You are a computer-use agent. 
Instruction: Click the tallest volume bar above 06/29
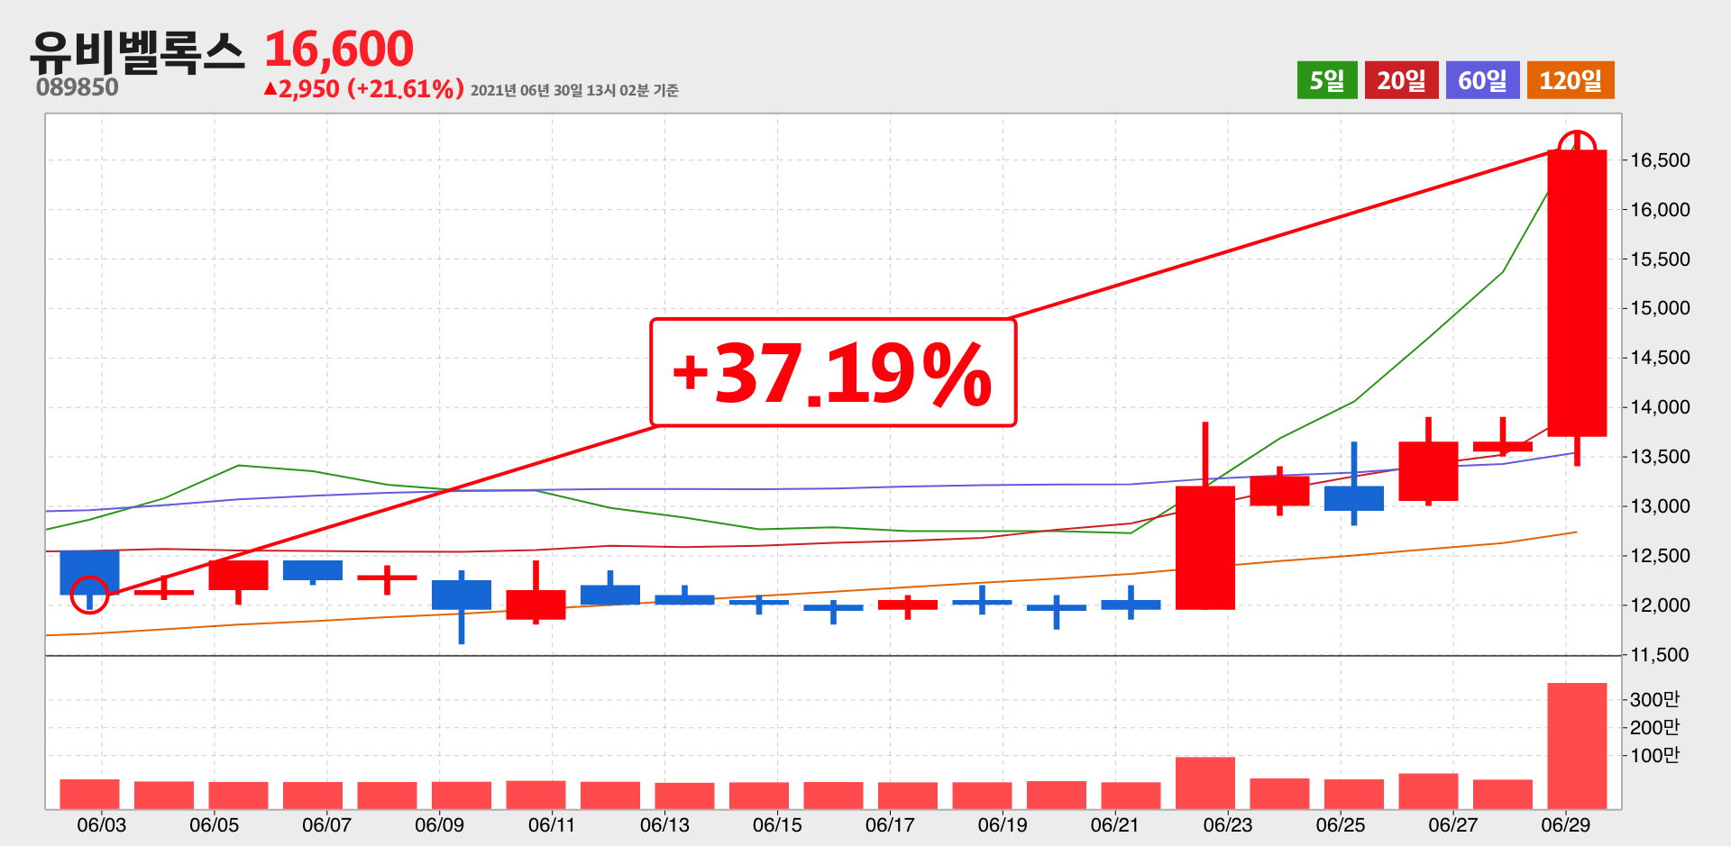point(1577,746)
